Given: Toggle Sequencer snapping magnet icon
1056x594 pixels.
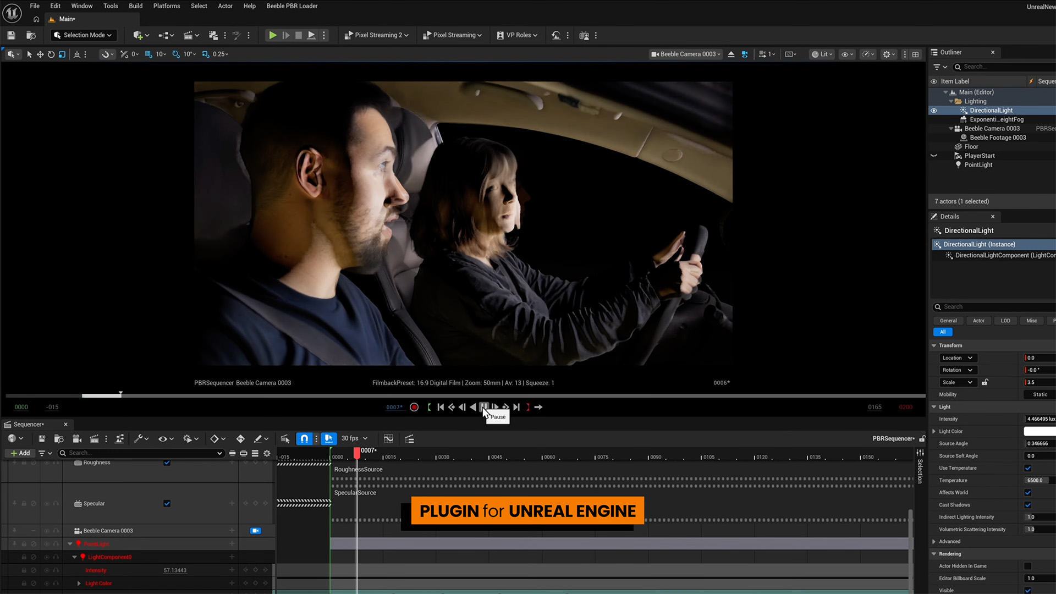Looking at the screenshot, I should click(x=304, y=438).
